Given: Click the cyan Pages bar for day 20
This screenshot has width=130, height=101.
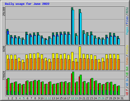Looking at the screenshot, I should click(x=81, y=29).
